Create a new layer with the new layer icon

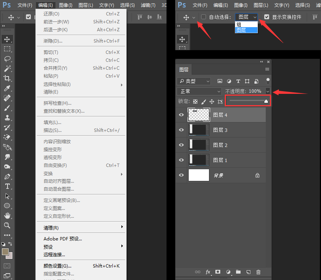(x=248, y=272)
